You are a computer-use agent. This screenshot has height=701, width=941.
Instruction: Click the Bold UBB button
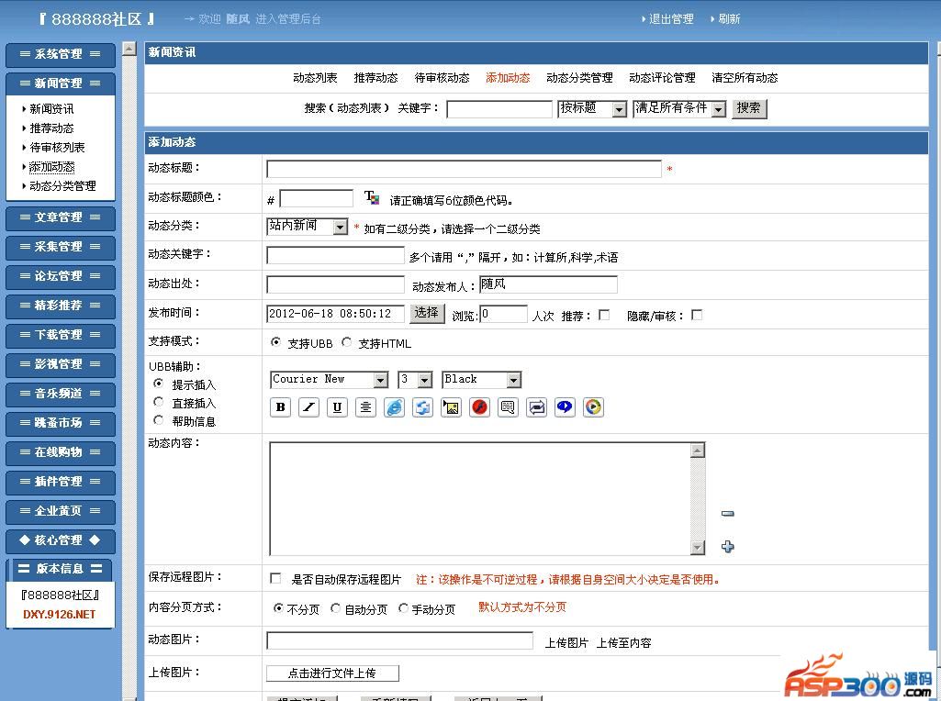[280, 407]
